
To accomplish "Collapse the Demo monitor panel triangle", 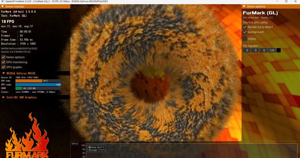I will [2, 6].
